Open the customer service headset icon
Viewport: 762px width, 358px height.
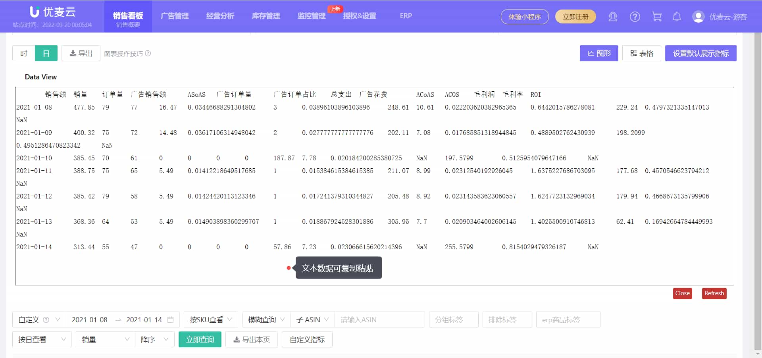[613, 17]
